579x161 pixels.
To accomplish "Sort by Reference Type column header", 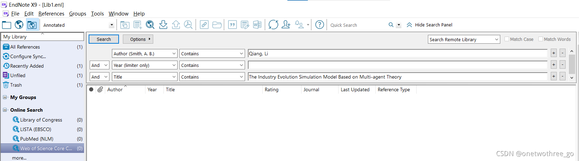I will (x=394, y=89).
